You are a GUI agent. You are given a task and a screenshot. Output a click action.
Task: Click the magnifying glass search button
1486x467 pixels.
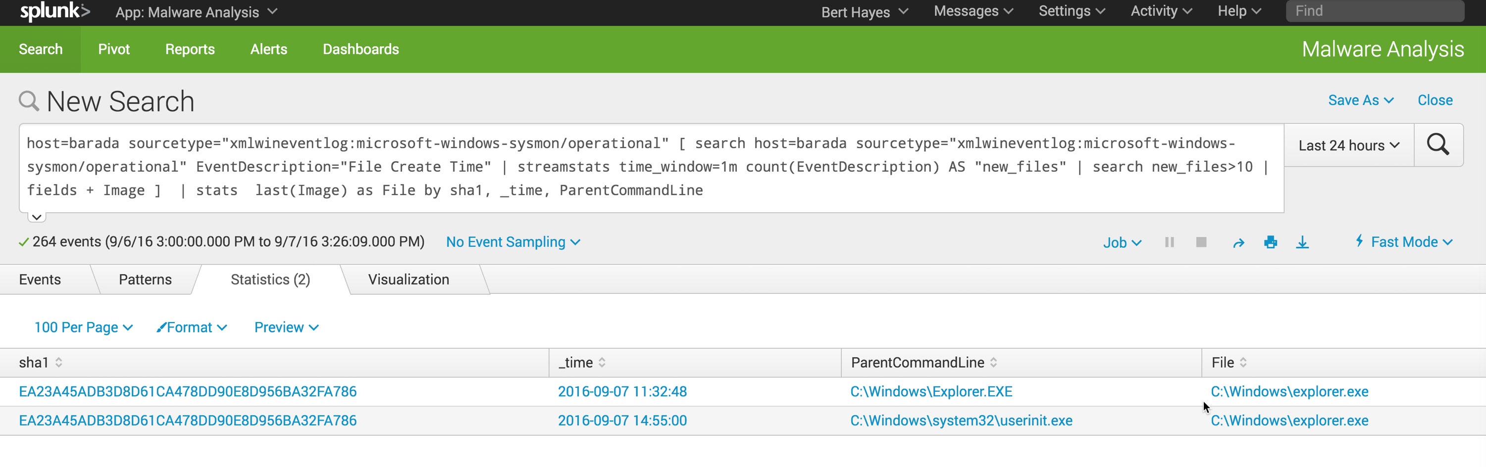click(x=1437, y=145)
